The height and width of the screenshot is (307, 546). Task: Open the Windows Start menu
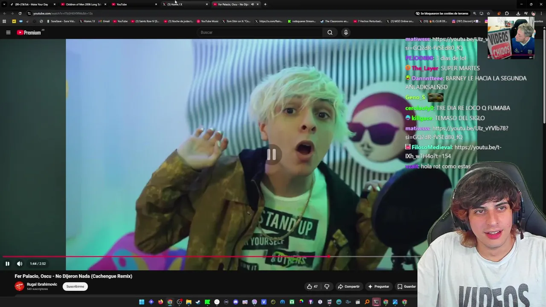click(x=142, y=302)
